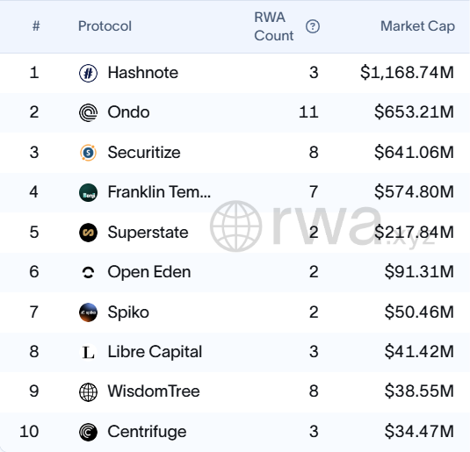Screen dimensions: 470x452
Task: Click the Franklin Templeton Benji logo
Action: pos(88,192)
